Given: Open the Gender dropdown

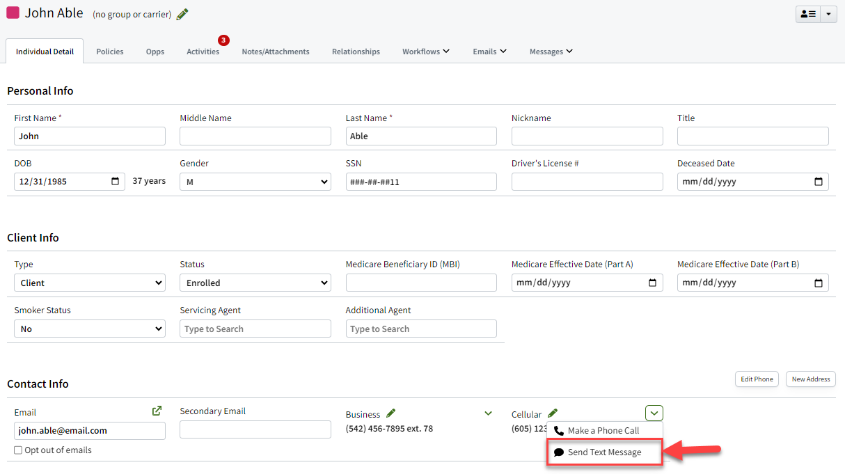Looking at the screenshot, I should [255, 182].
